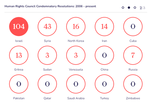Click the North Korea 16 circle
This screenshot has height=107, width=161.
(x=76, y=27)
